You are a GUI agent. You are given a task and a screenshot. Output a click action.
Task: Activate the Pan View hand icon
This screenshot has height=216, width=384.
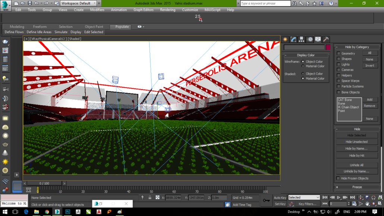point(367,204)
